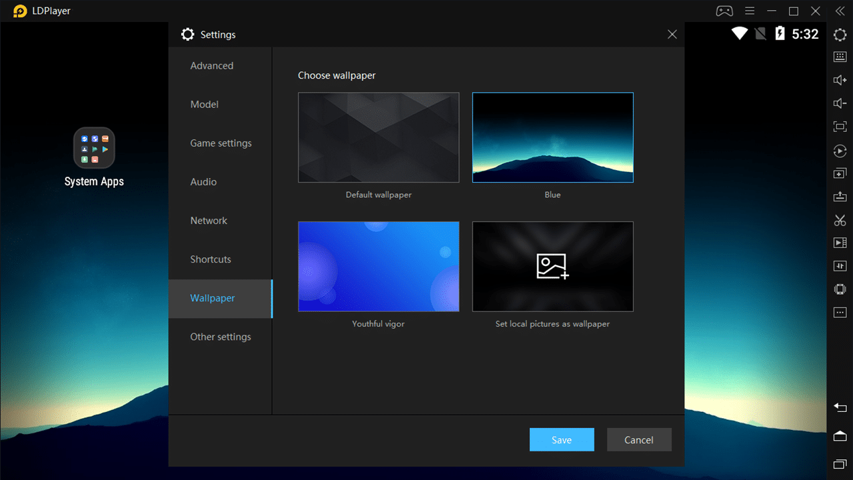Choose Set local pictures as wallpaper
Image resolution: width=853 pixels, height=480 pixels.
coord(552,266)
